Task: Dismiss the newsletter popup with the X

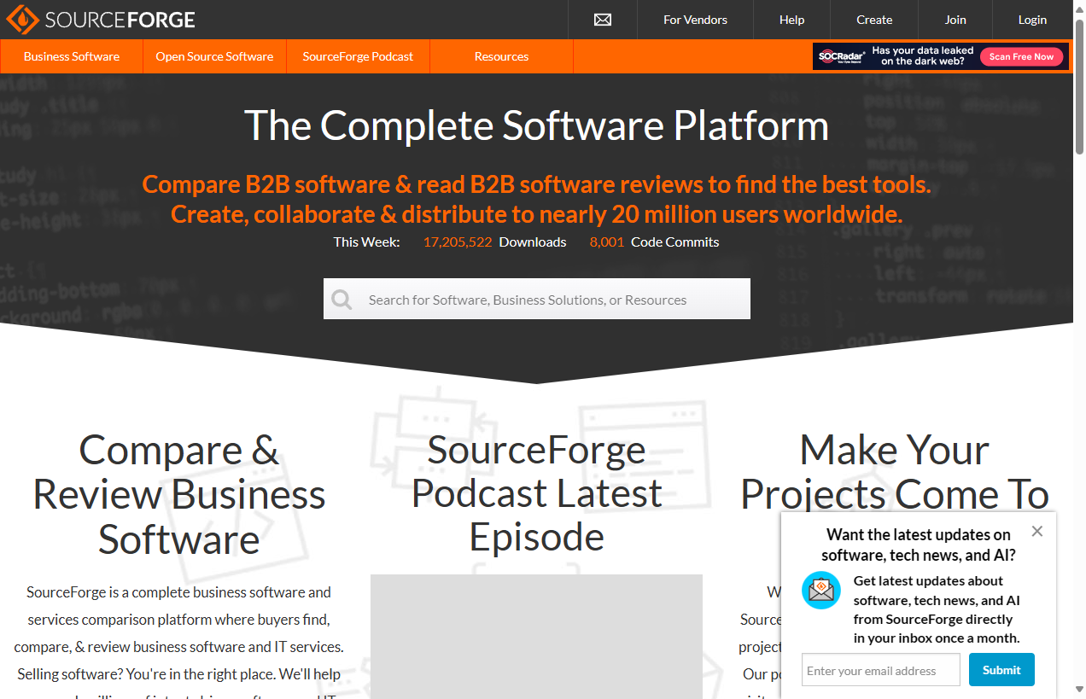Action: (1036, 531)
